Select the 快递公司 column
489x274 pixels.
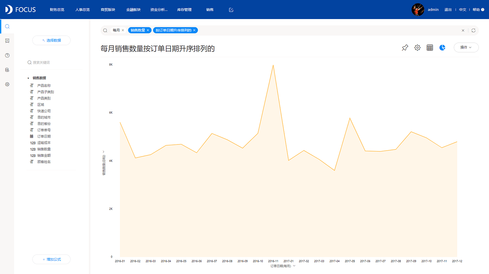point(44,111)
